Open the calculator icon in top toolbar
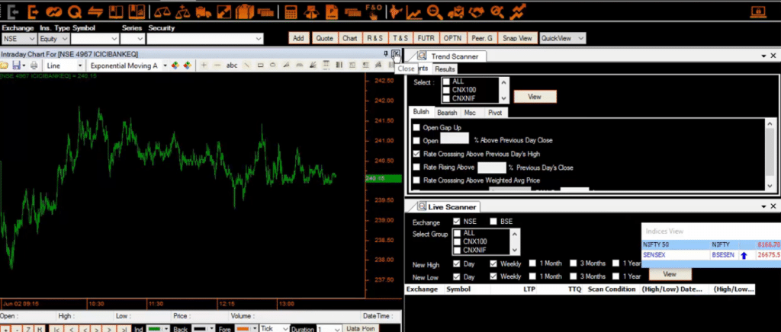Image resolution: width=781 pixels, height=332 pixels. point(291,11)
